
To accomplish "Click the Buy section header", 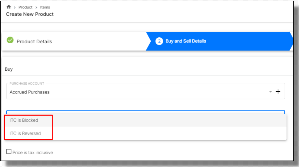I will click(x=8, y=69).
